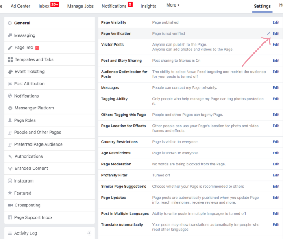Click the Event Ticketing ticket icon
This screenshot has height=239, width=283.
(10, 72)
